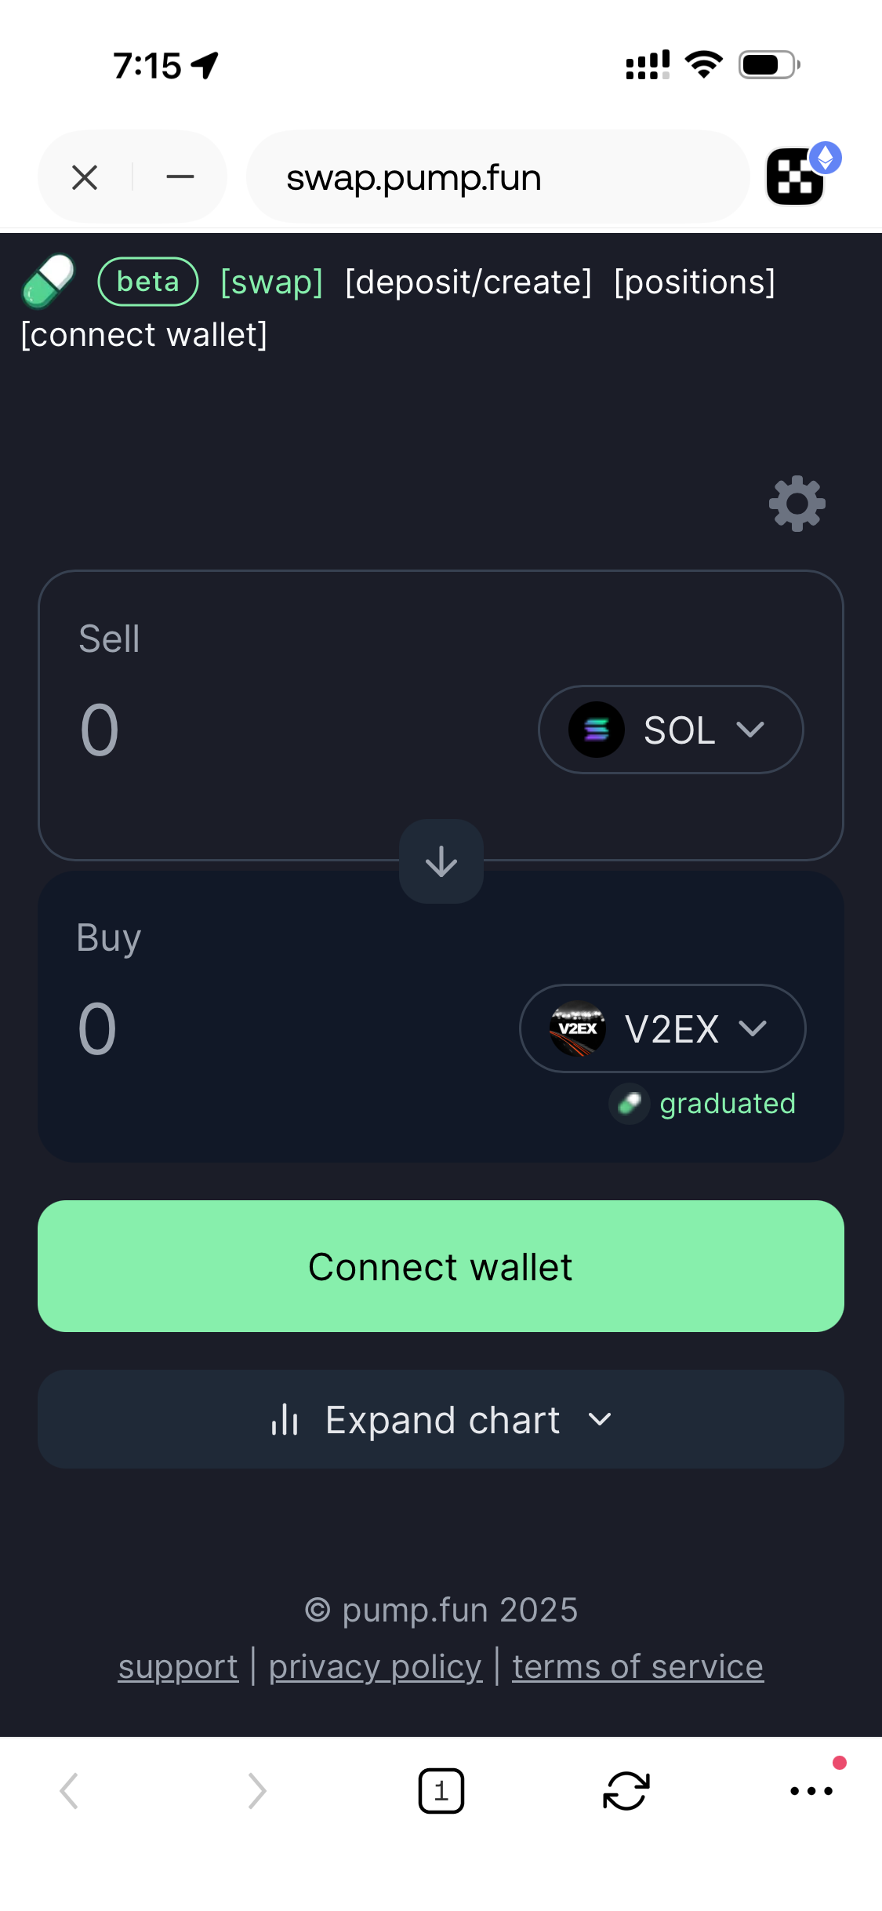This screenshot has width=882, height=1911.
Task: Expand the price chart
Action: point(441,1419)
